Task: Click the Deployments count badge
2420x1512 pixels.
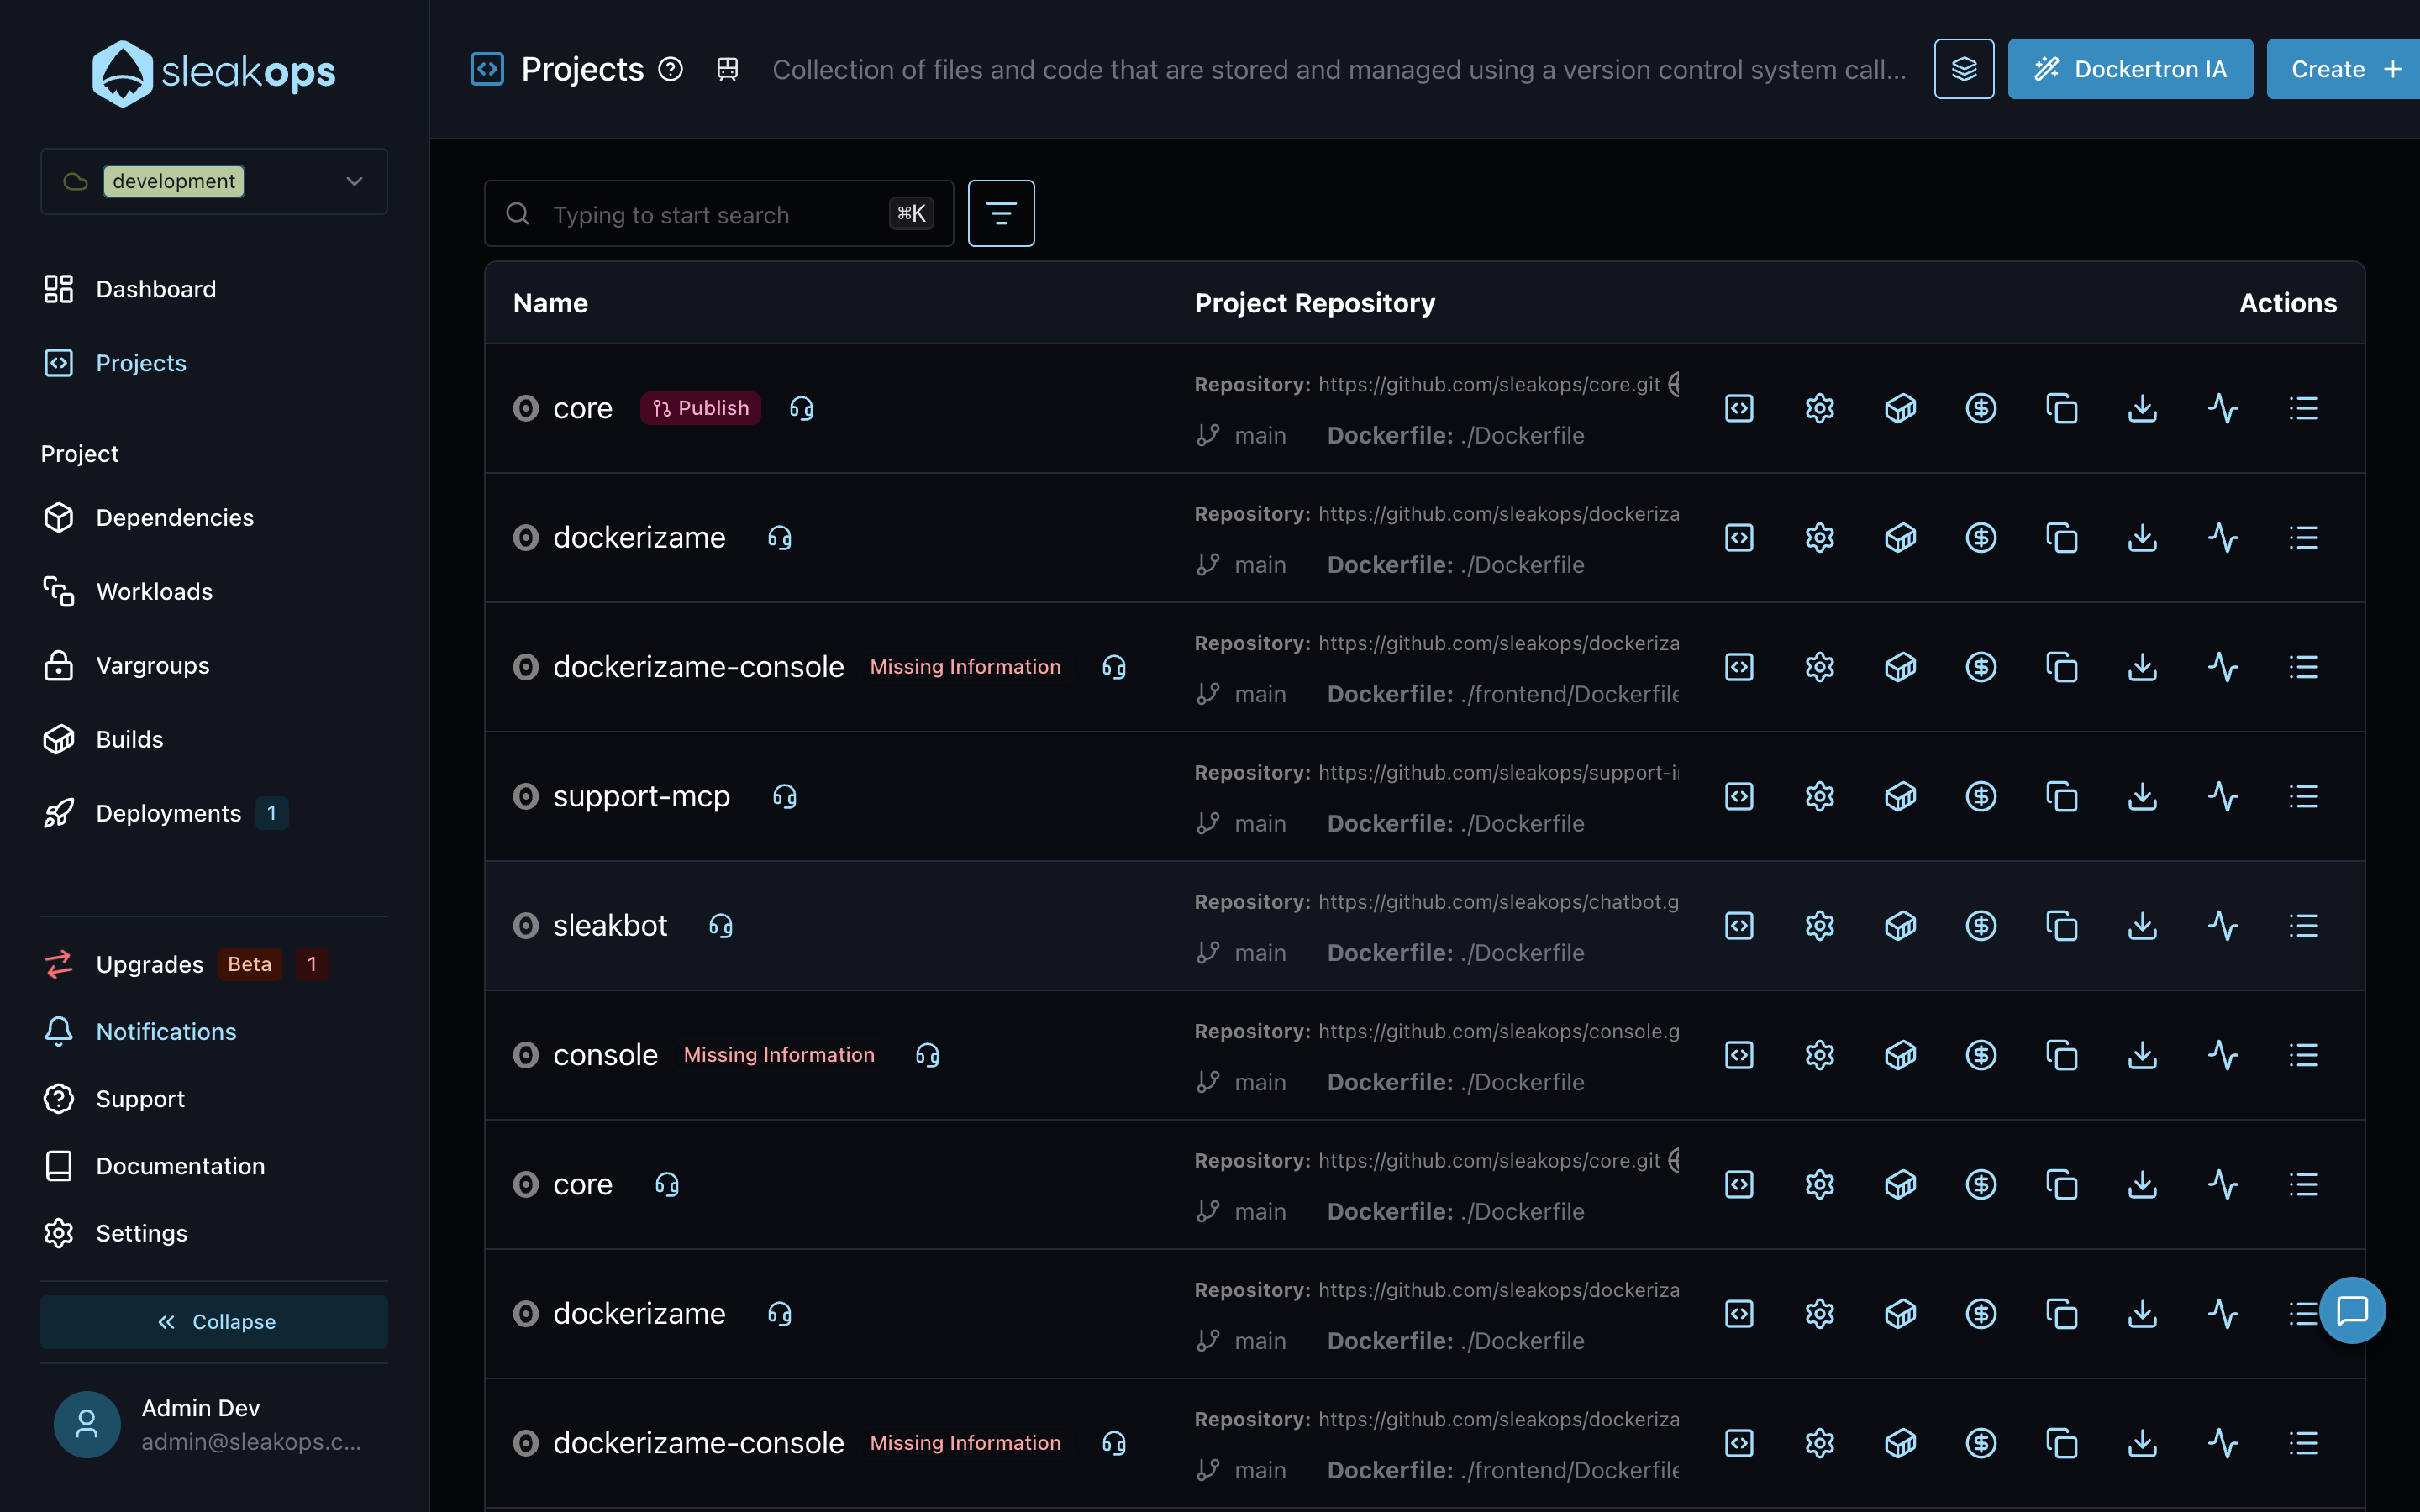Action: pyautogui.click(x=272, y=813)
